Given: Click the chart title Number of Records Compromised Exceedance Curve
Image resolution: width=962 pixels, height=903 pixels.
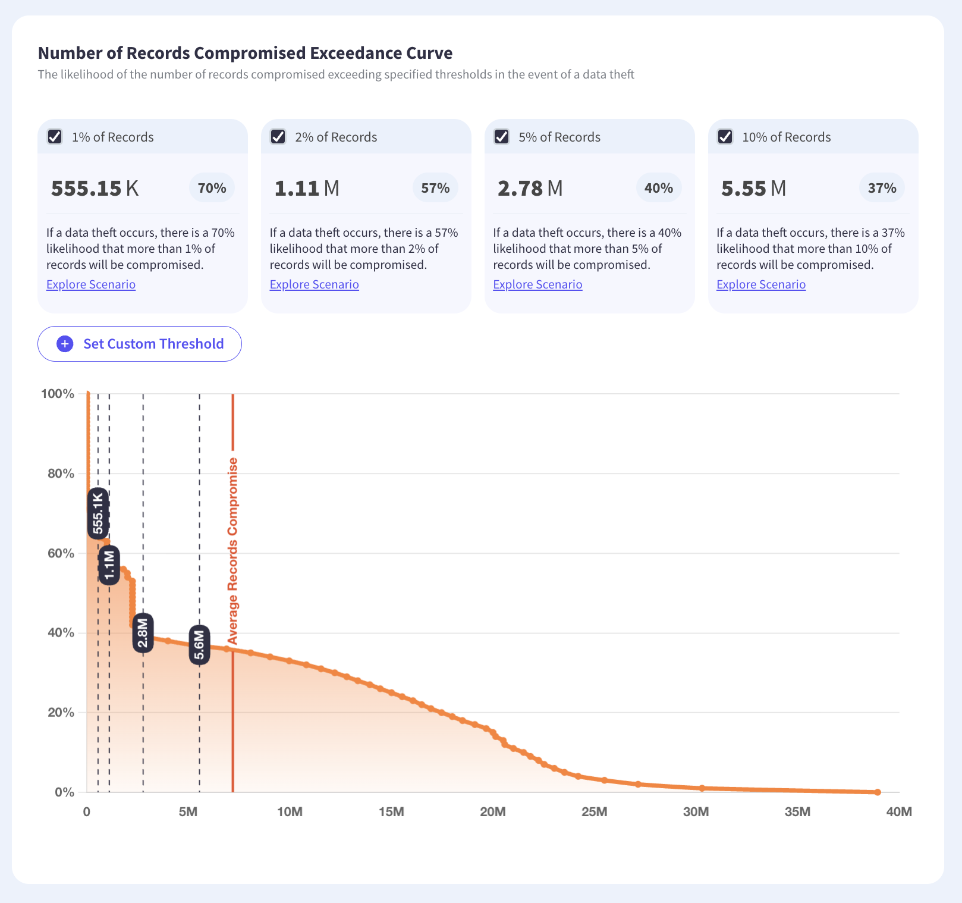Looking at the screenshot, I should point(246,53).
